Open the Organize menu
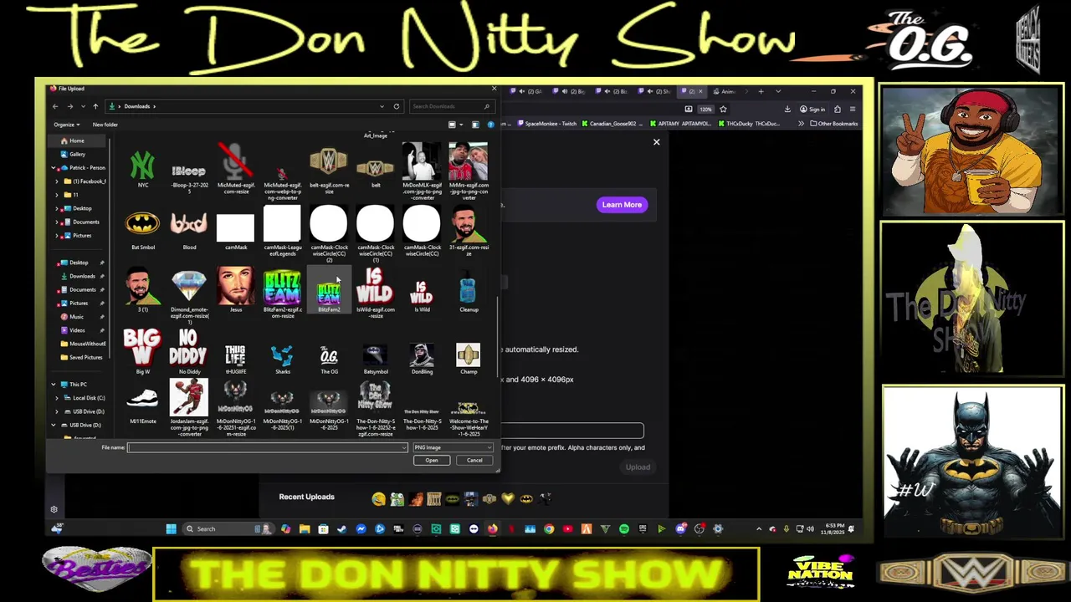This screenshot has width=1071, height=602. tap(66, 125)
